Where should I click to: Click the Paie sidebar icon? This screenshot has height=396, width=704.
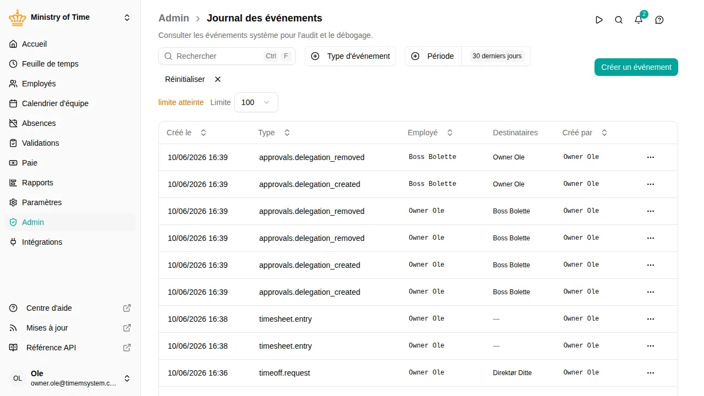coord(13,163)
